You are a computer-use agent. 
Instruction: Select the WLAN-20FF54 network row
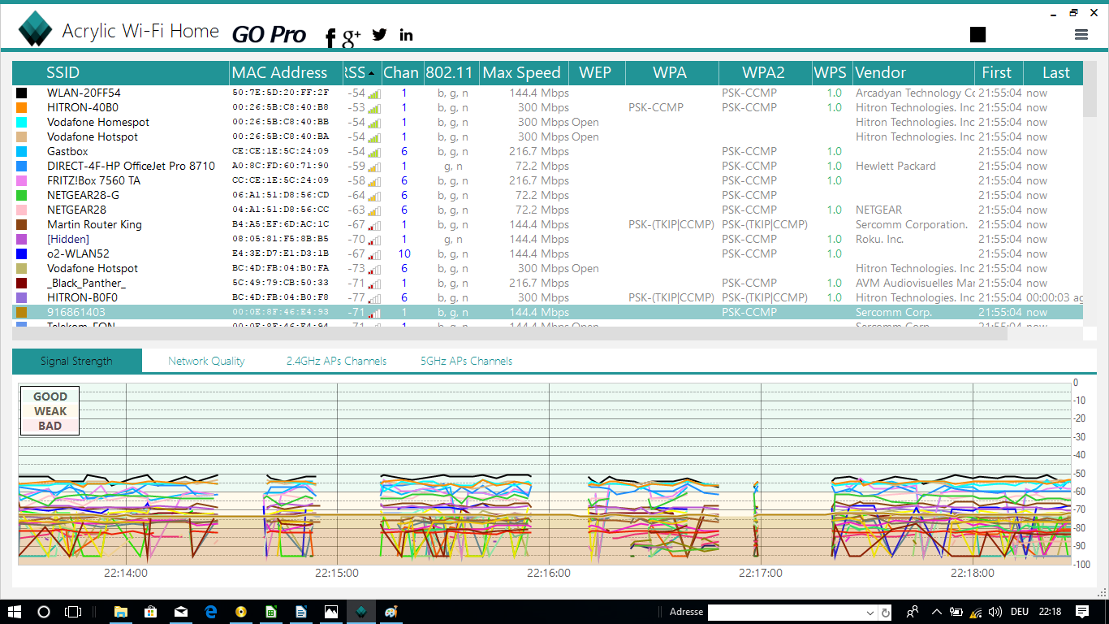547,93
